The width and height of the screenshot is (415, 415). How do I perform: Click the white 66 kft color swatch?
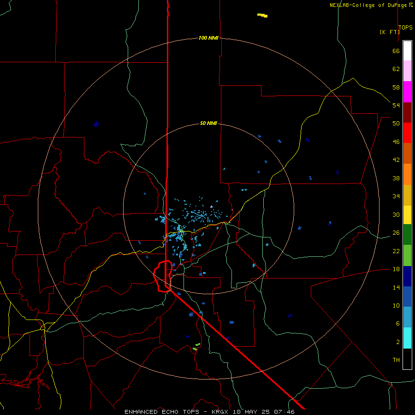[407, 51]
